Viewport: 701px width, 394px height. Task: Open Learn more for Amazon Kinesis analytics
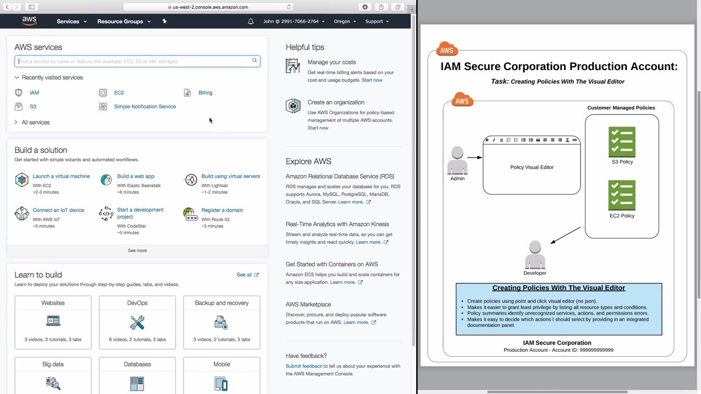coord(372,242)
